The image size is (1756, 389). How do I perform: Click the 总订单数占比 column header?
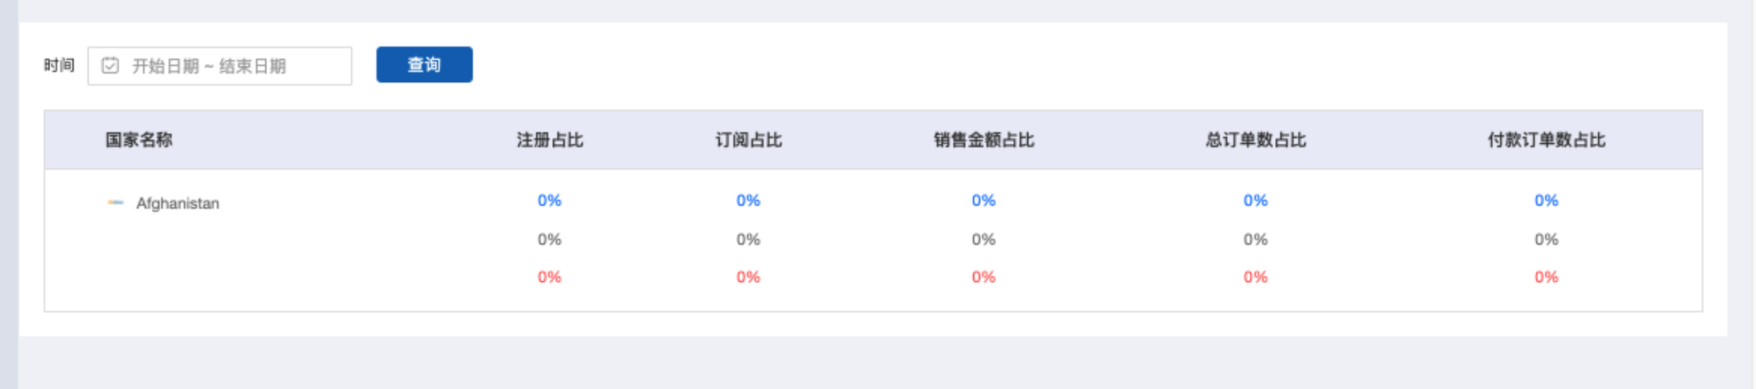(x=1255, y=140)
